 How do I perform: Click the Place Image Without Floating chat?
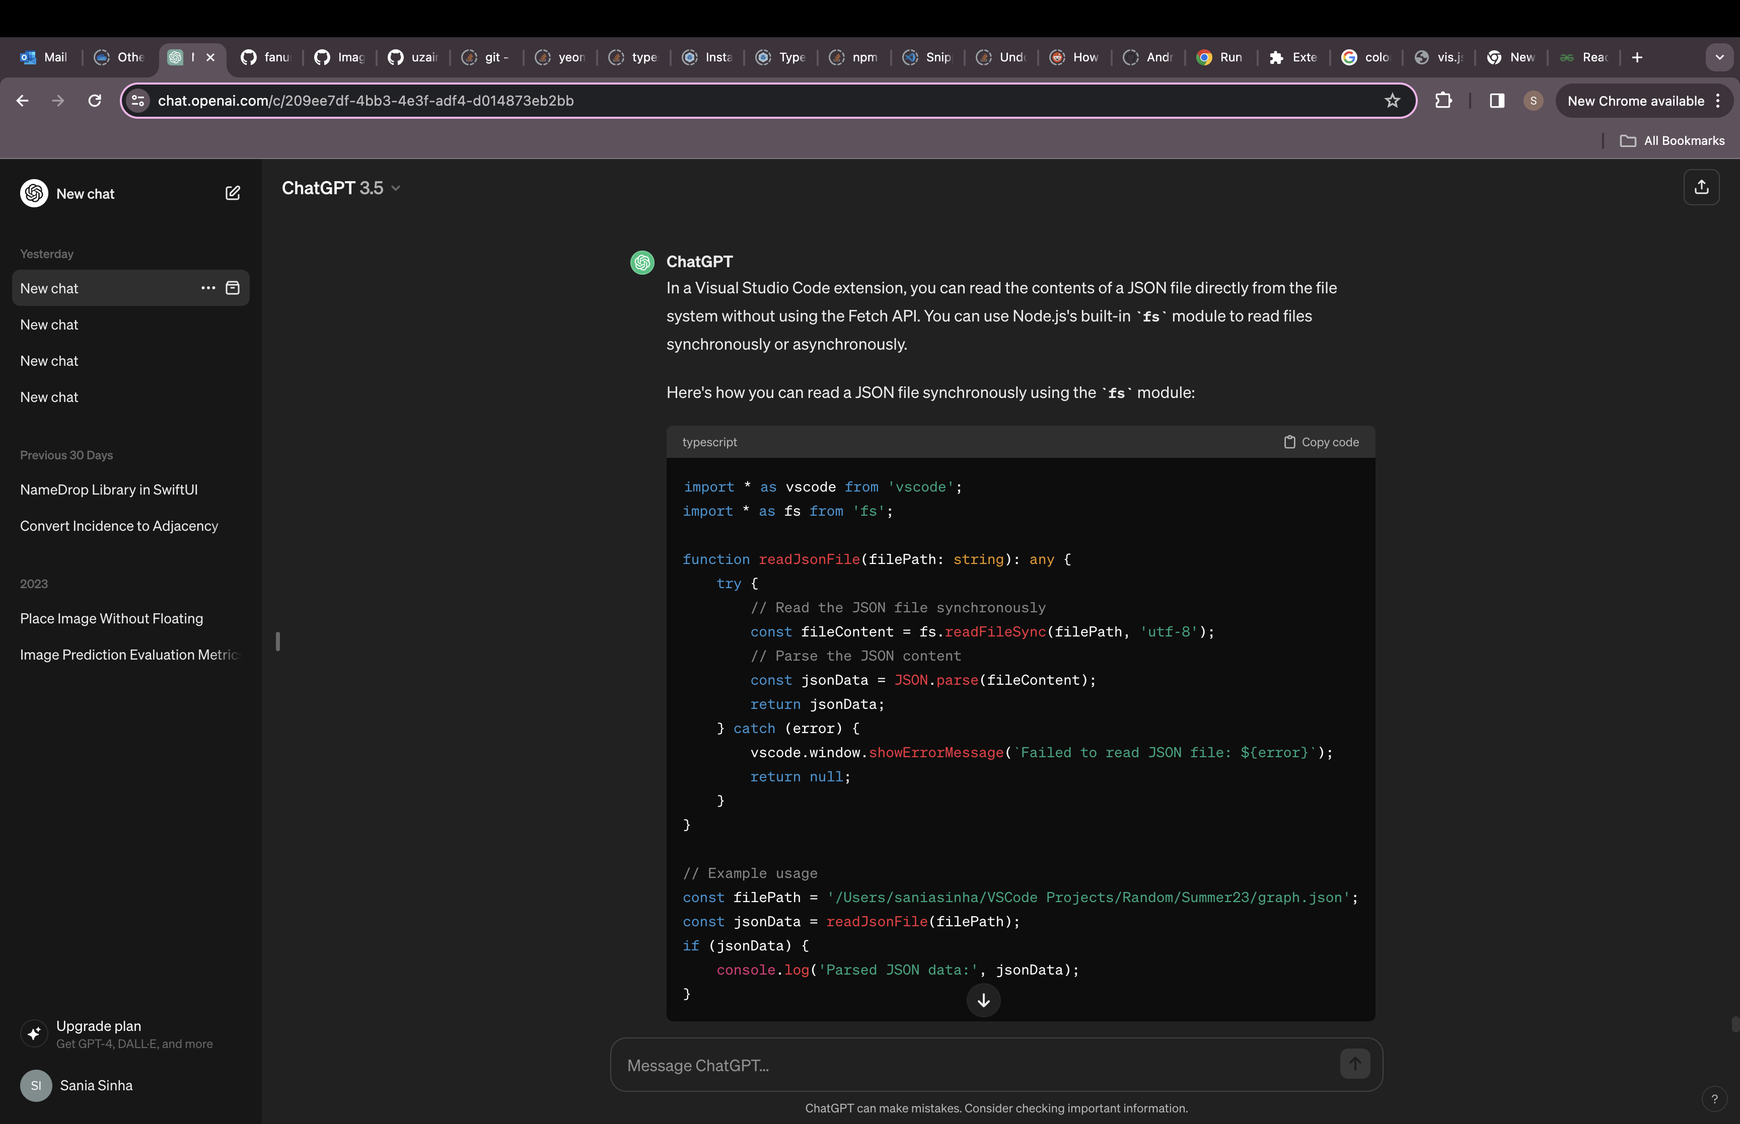coord(112,618)
